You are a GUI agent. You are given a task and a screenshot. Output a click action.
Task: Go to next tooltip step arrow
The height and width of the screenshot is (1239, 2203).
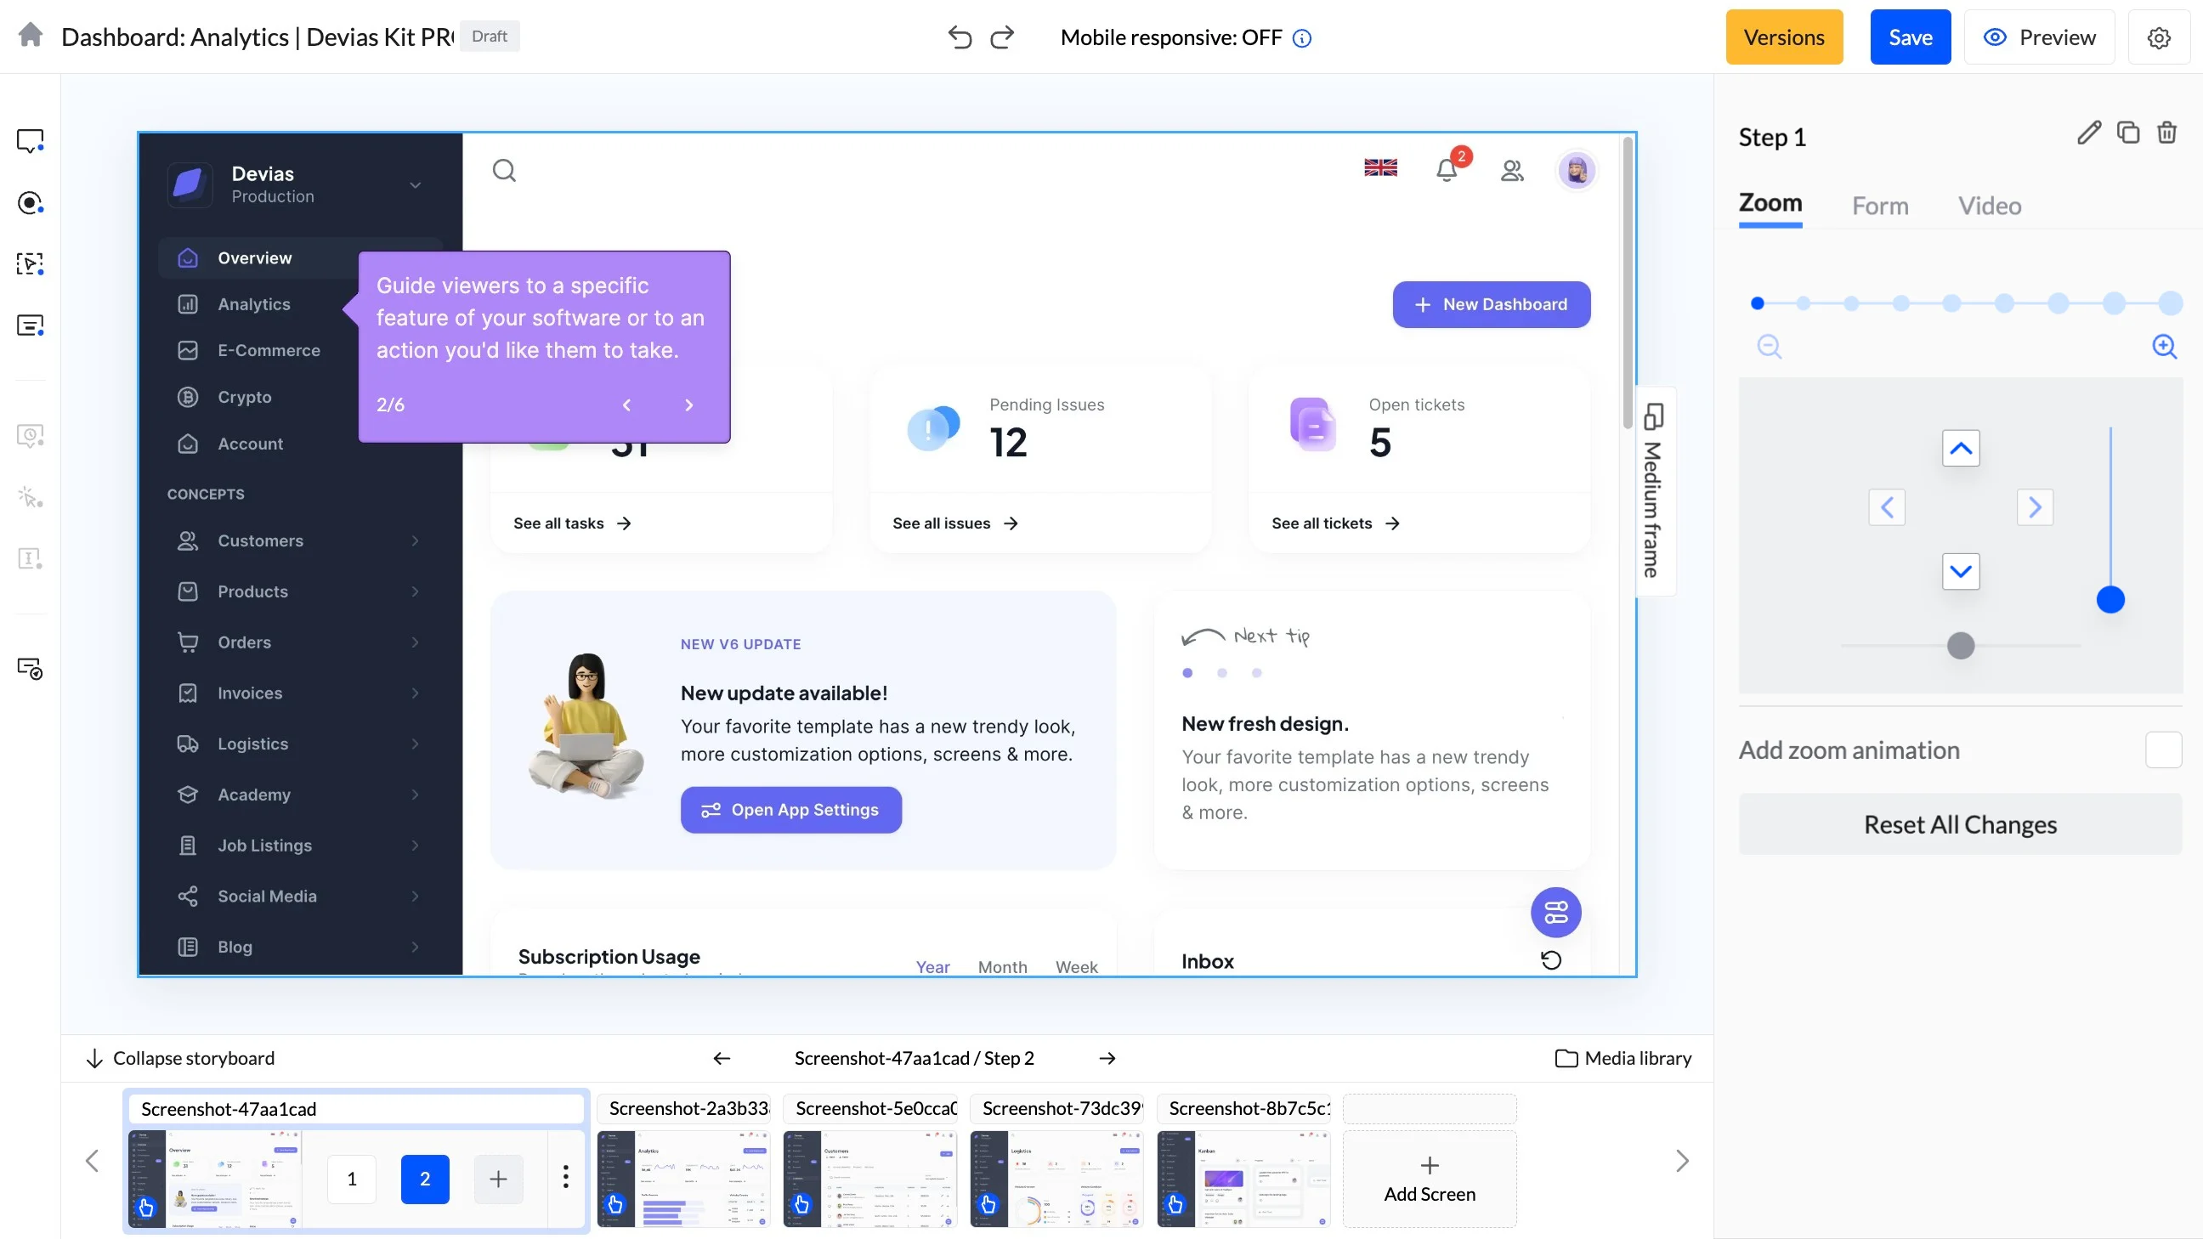tap(688, 405)
